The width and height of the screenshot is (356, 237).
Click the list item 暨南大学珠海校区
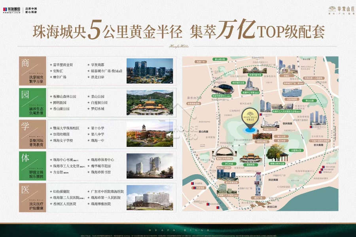[x=66, y=128]
